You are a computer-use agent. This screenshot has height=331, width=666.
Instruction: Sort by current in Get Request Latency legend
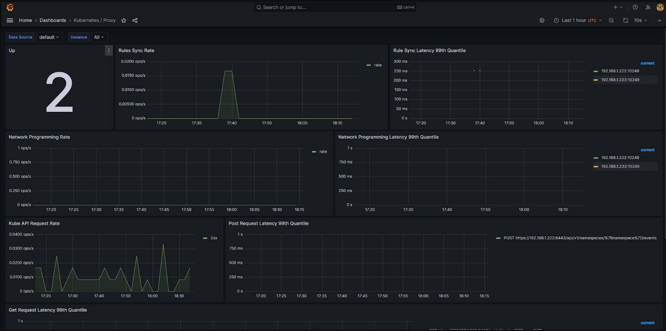coord(647,323)
